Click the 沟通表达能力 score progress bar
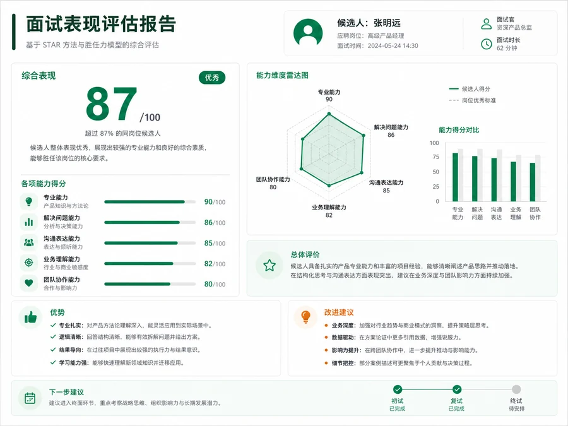Screen dimensions: 568x426 tap(150, 243)
